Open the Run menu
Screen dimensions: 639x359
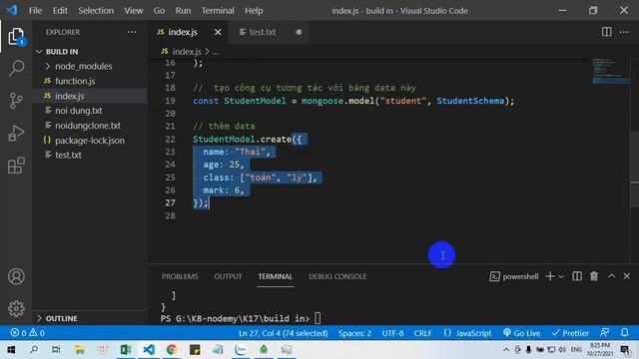tap(183, 11)
